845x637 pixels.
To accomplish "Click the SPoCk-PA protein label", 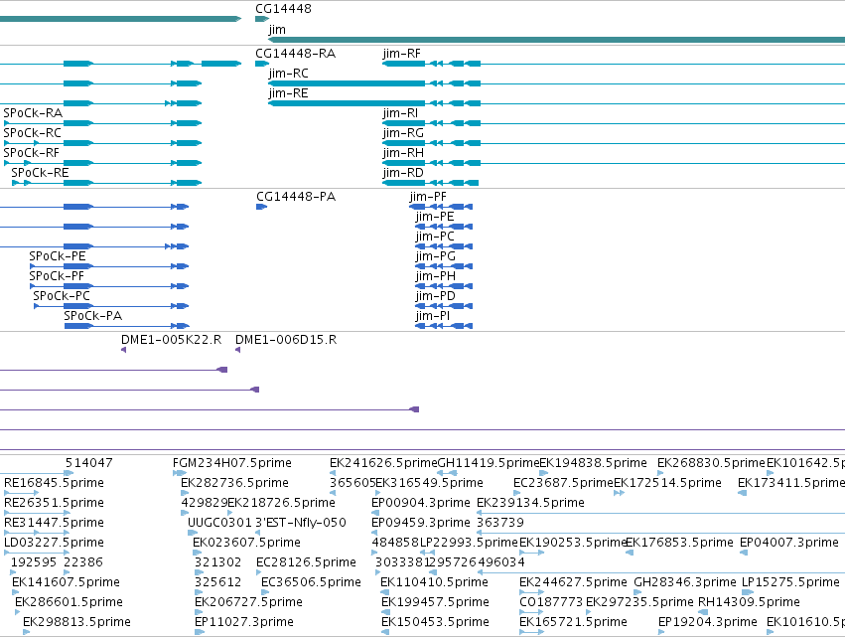I will click(92, 317).
